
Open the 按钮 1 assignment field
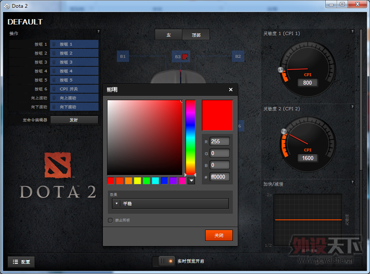74,44
